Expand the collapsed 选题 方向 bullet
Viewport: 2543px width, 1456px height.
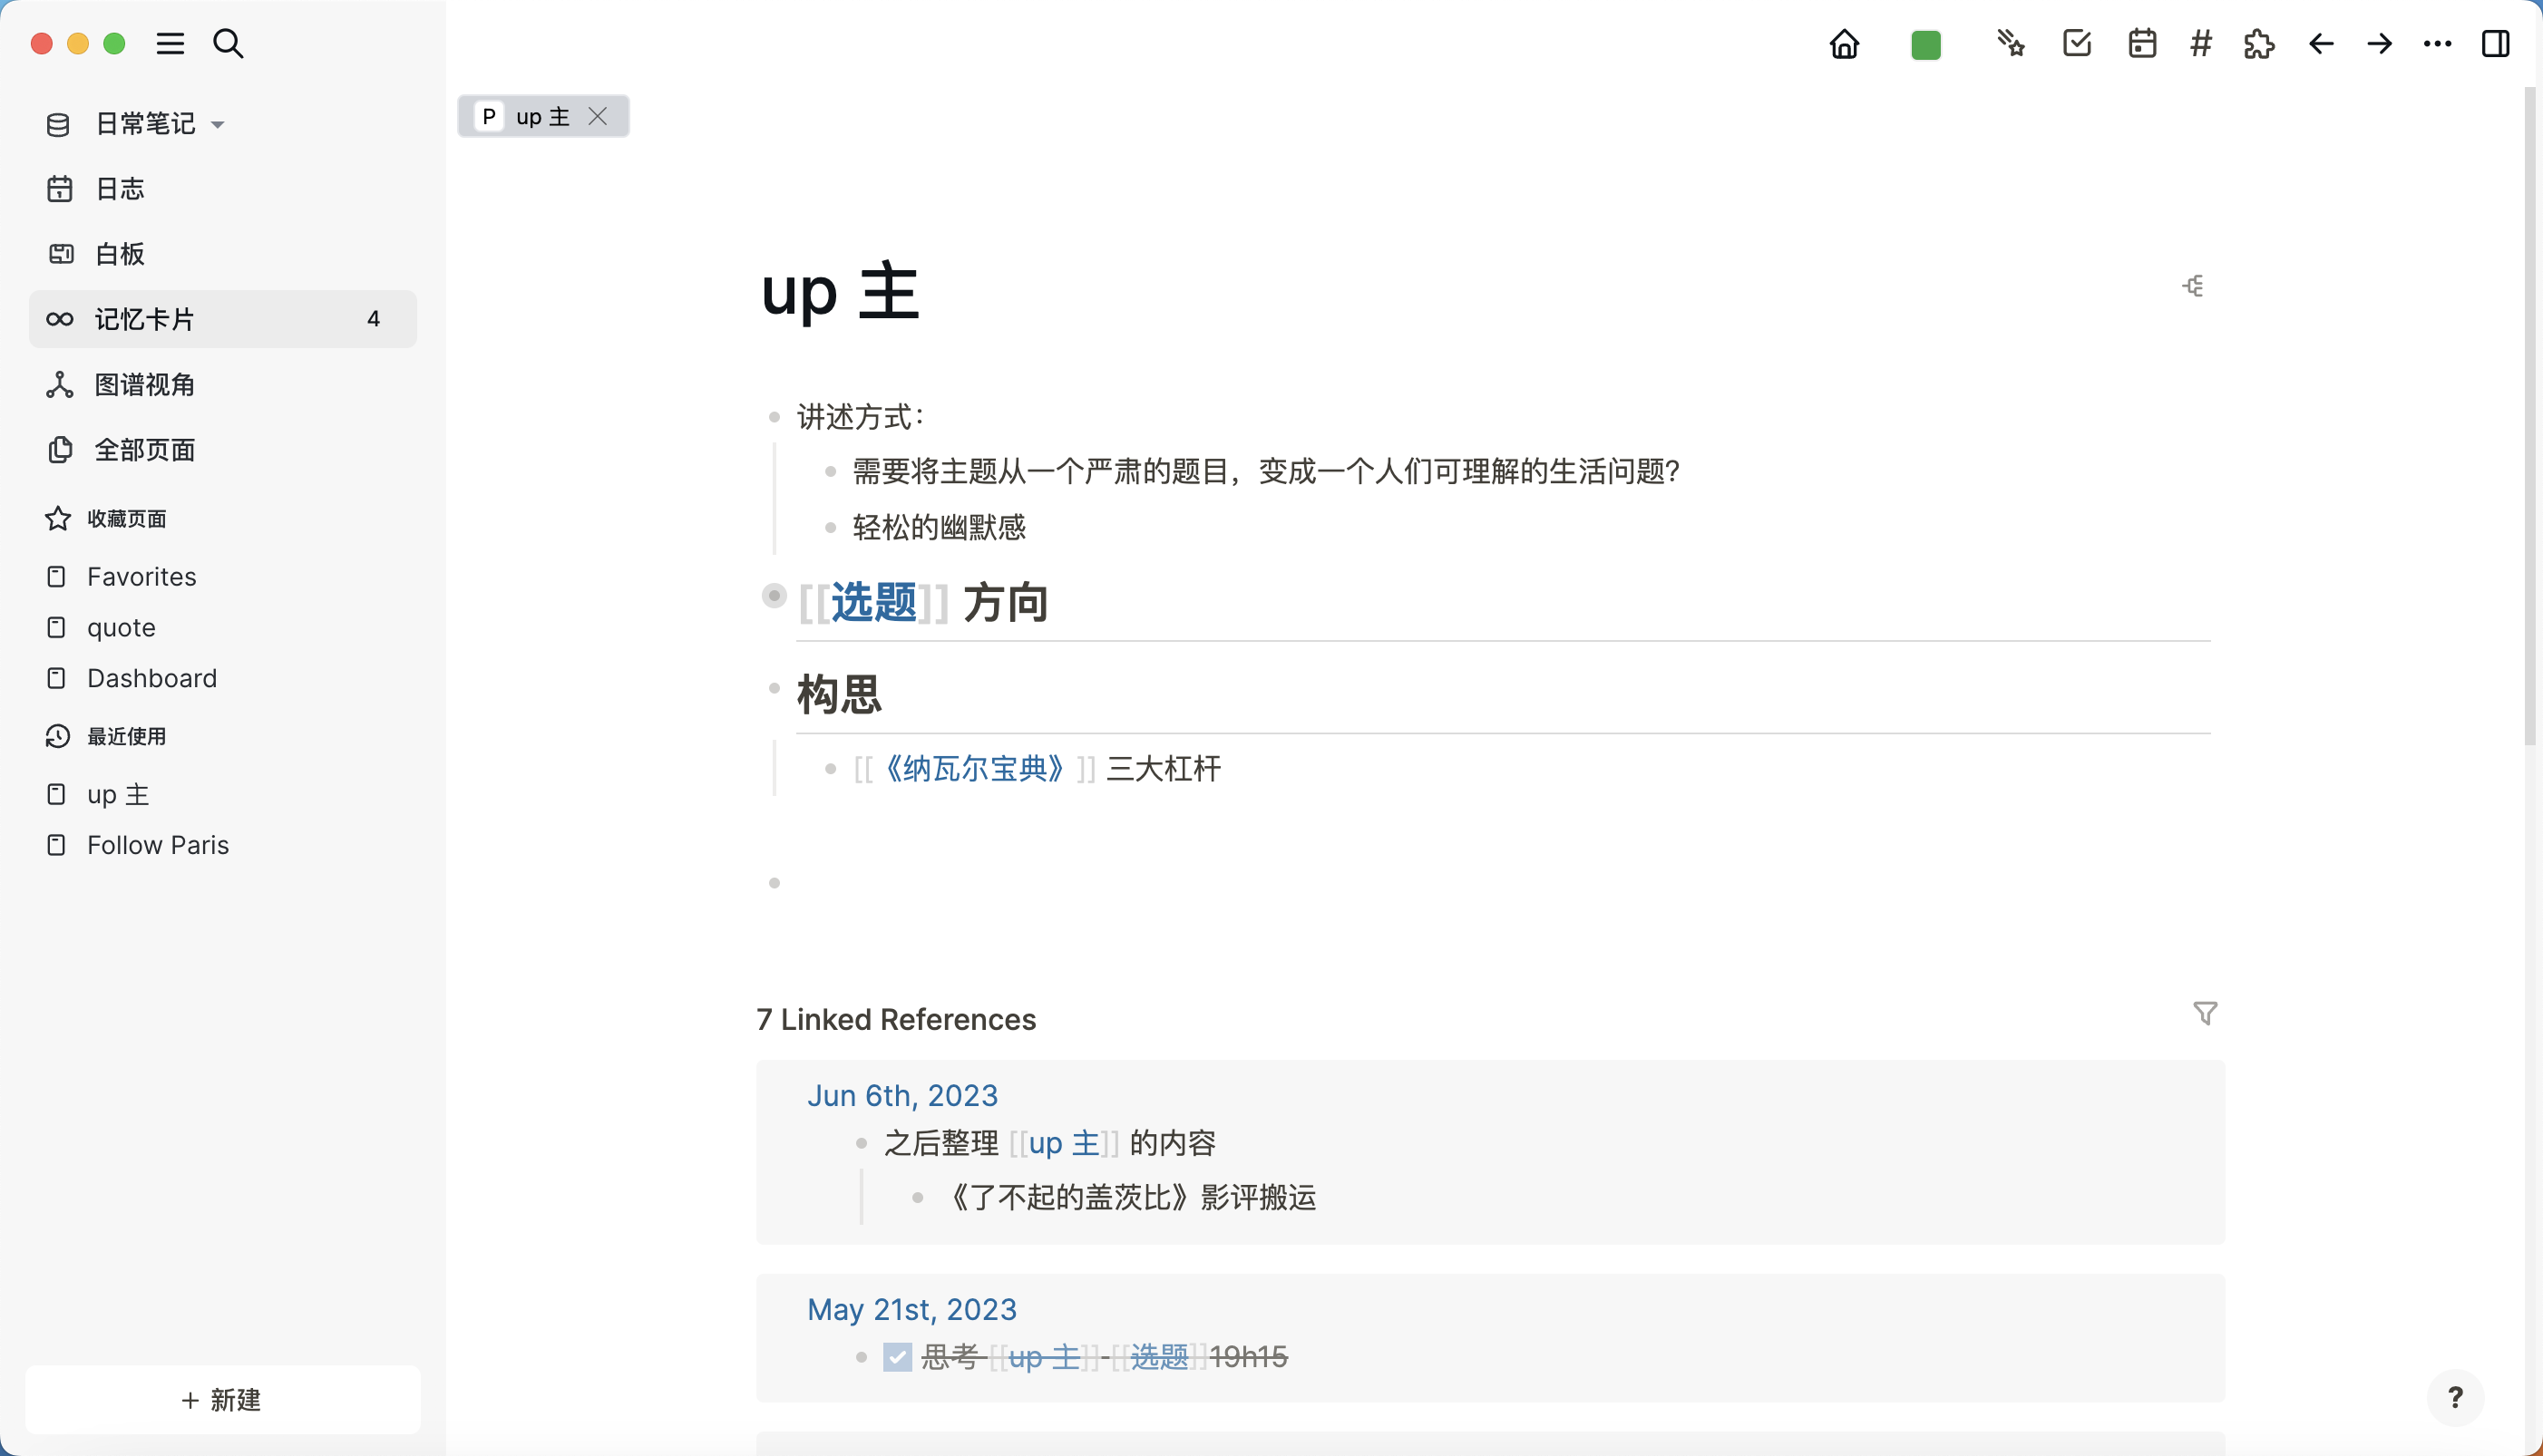[x=774, y=596]
